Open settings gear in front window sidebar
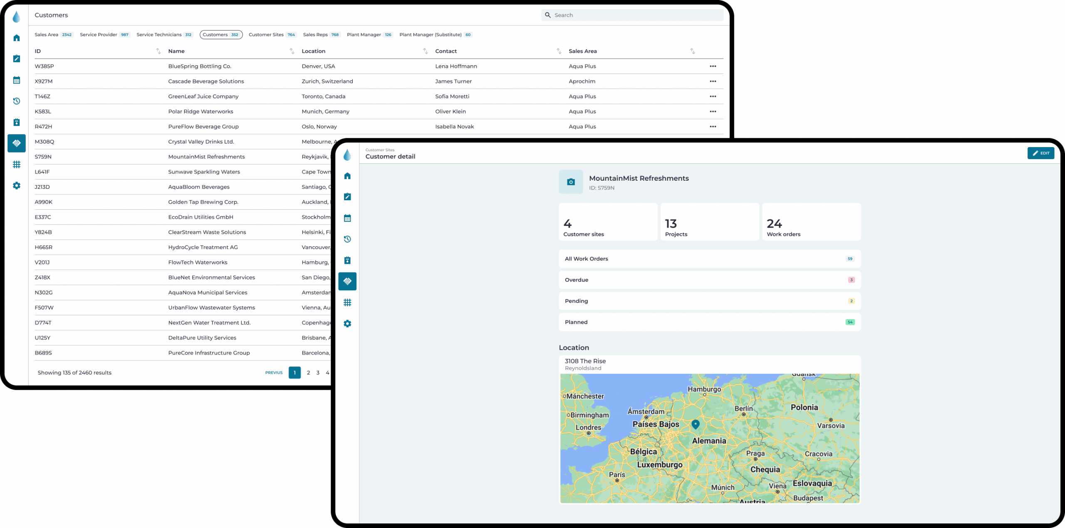1065x528 pixels. [347, 324]
